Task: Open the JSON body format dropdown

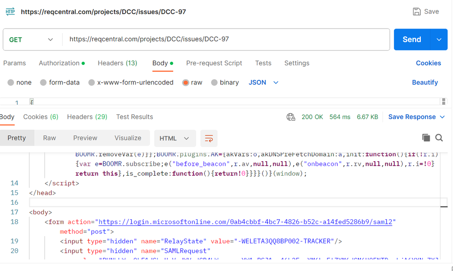Action: coord(263,83)
